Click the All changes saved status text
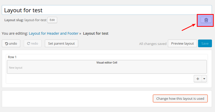 [x=153, y=44]
